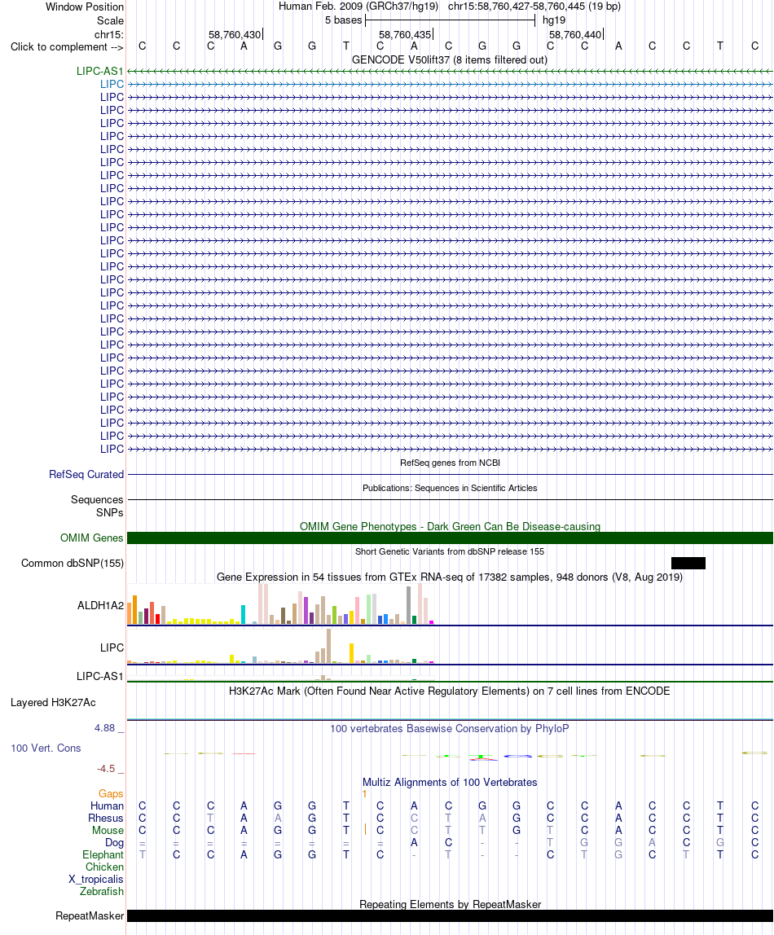Click the 58,760,430 coordinate marker
This screenshot has height=935, width=774.
point(235,34)
